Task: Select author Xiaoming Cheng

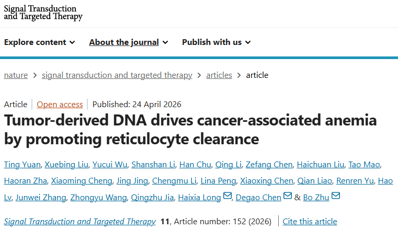Action: (x=82, y=181)
